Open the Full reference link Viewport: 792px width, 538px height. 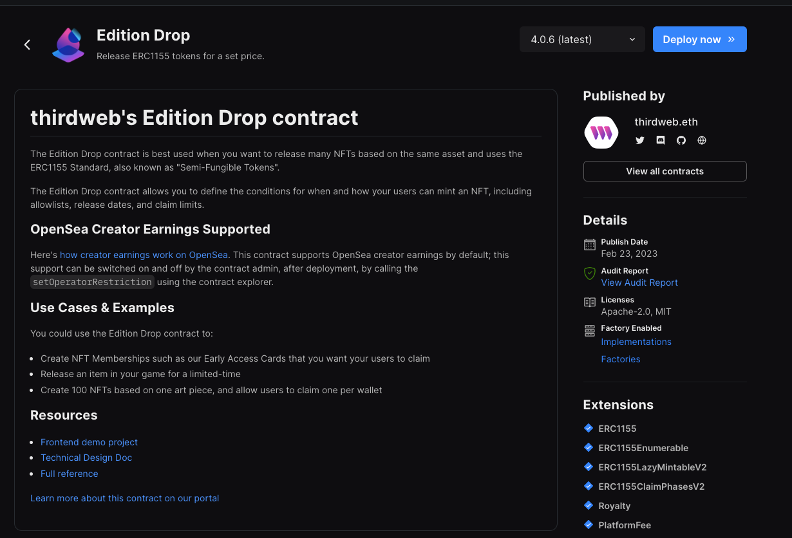click(70, 474)
